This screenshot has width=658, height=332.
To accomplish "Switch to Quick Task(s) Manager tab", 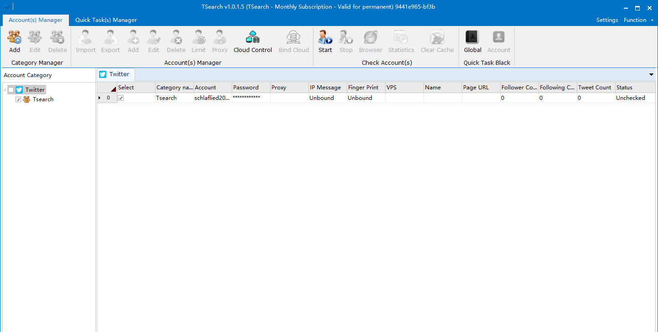I will click(106, 20).
